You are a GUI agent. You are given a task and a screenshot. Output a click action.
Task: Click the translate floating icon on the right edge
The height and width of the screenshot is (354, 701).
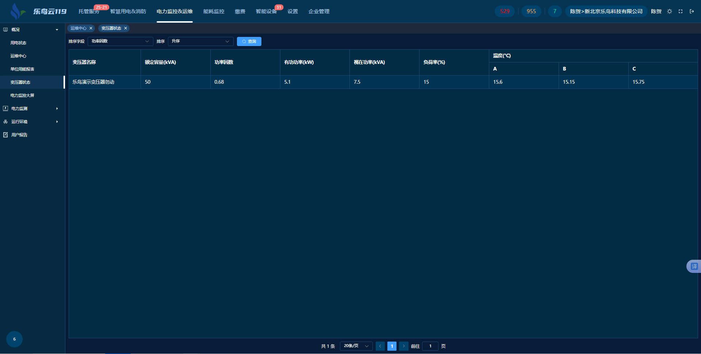coord(694,266)
